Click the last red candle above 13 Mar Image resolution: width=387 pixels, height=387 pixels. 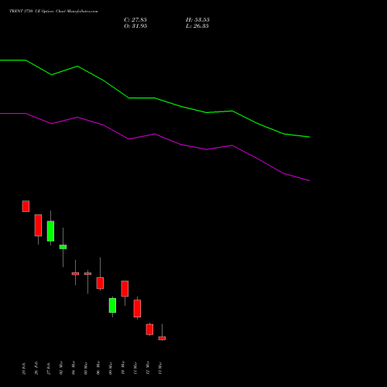pos(162,338)
